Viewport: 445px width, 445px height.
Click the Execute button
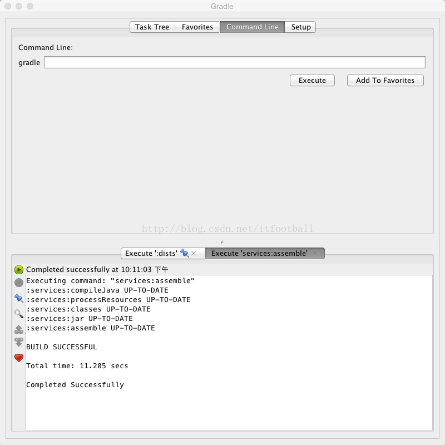(312, 80)
